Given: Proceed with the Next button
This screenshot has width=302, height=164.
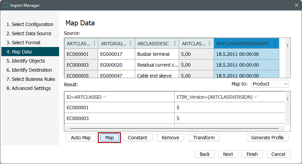Looking at the screenshot, I should (228, 154).
